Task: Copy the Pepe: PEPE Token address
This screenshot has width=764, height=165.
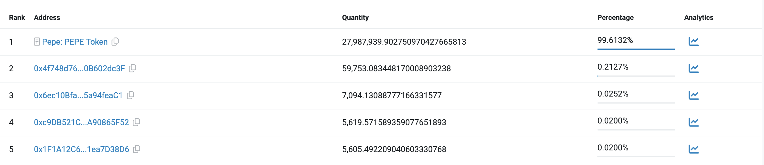Action: tap(115, 42)
